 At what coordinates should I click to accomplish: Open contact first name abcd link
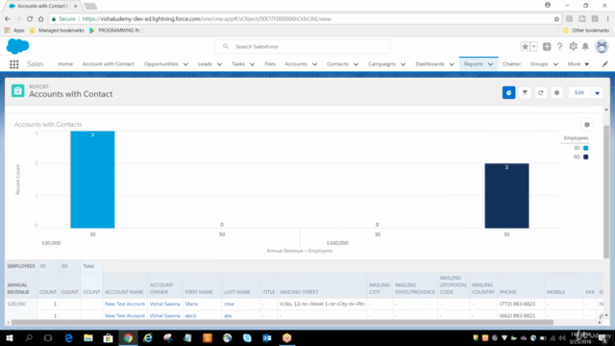(190, 316)
